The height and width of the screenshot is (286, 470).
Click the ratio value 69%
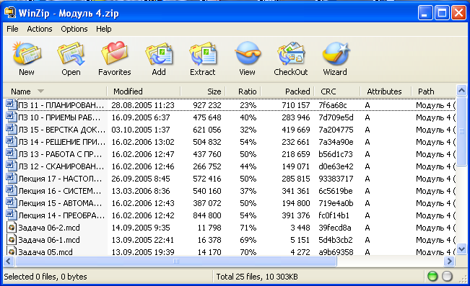coord(248,240)
